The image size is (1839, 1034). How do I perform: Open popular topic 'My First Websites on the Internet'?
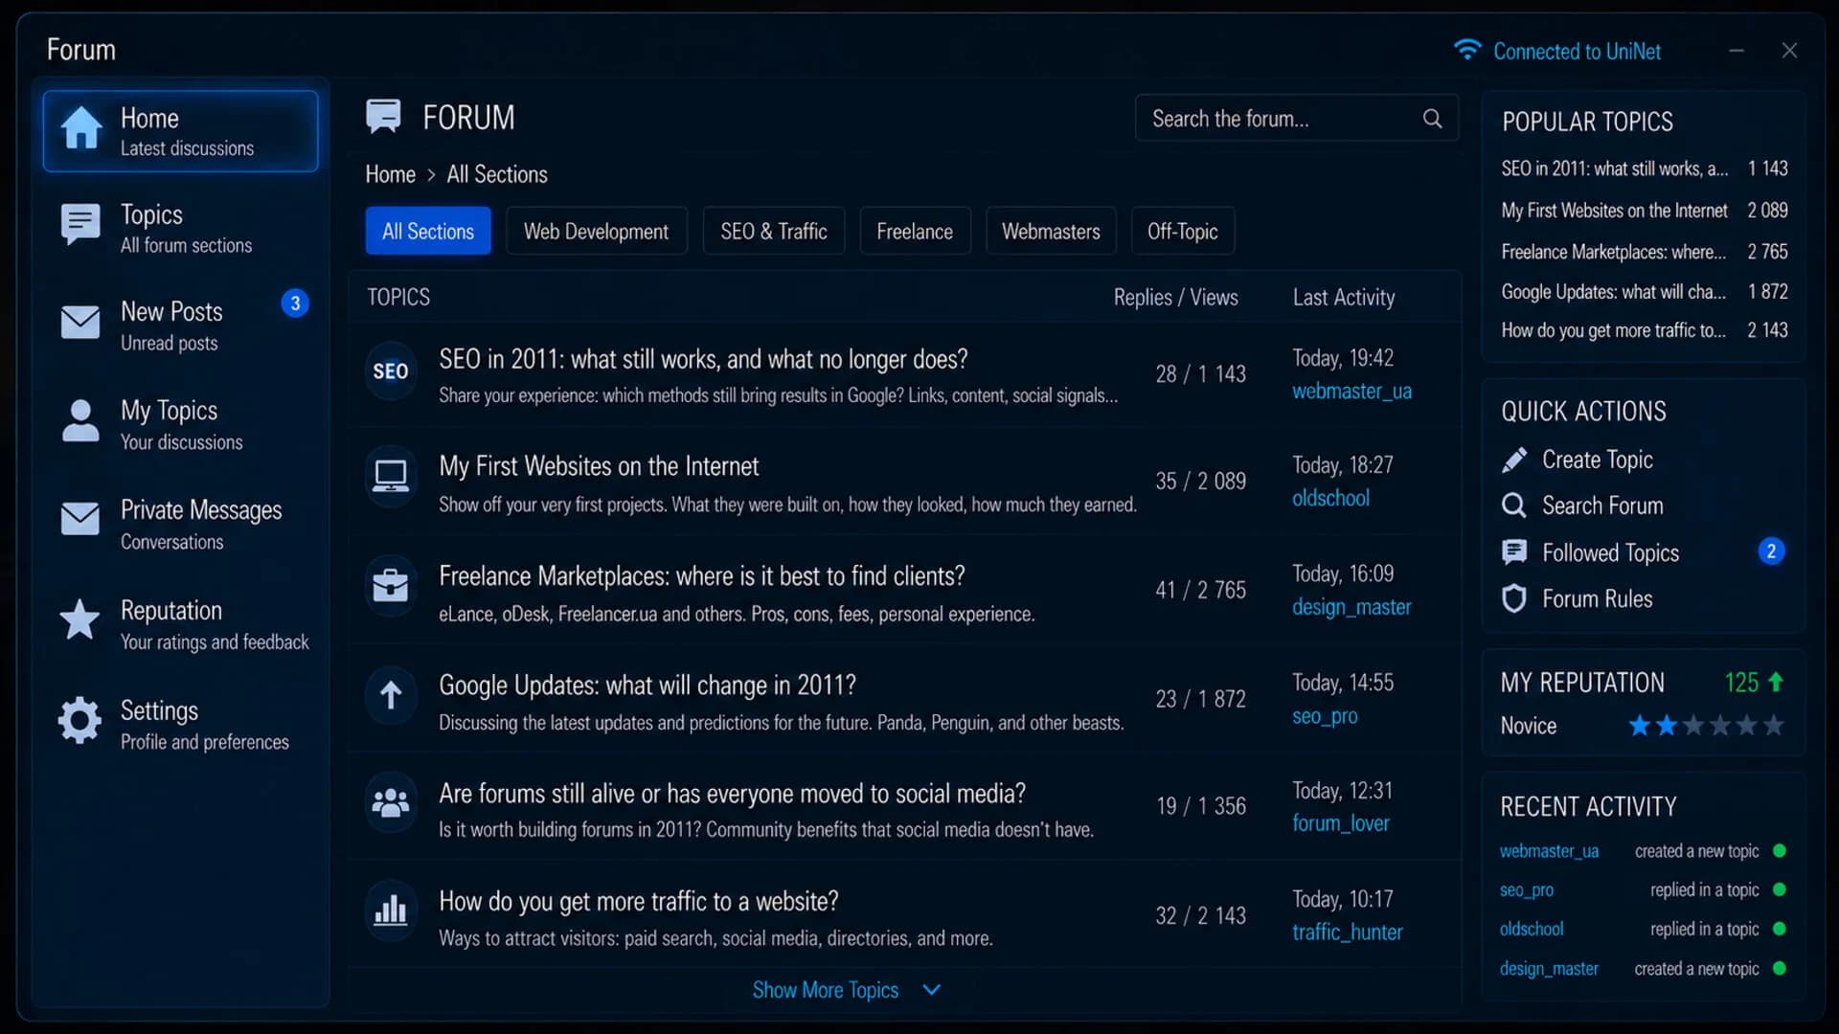1614,211
